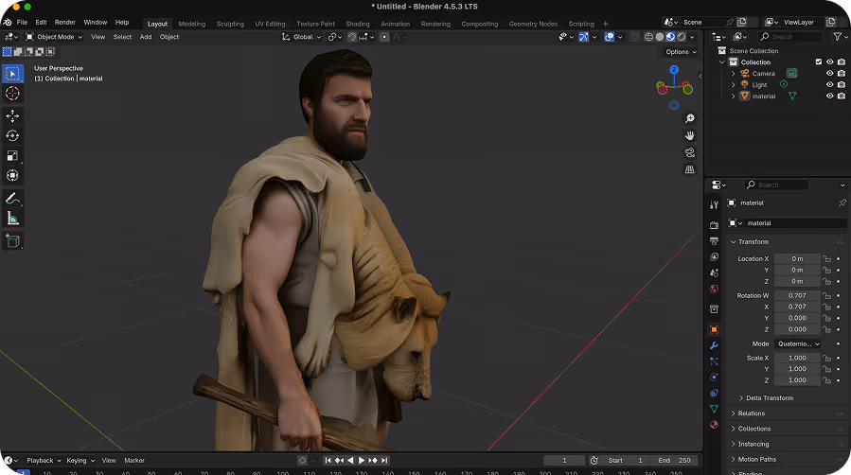Switch to the Modeling workspace tab
The image size is (851, 475).
[191, 24]
